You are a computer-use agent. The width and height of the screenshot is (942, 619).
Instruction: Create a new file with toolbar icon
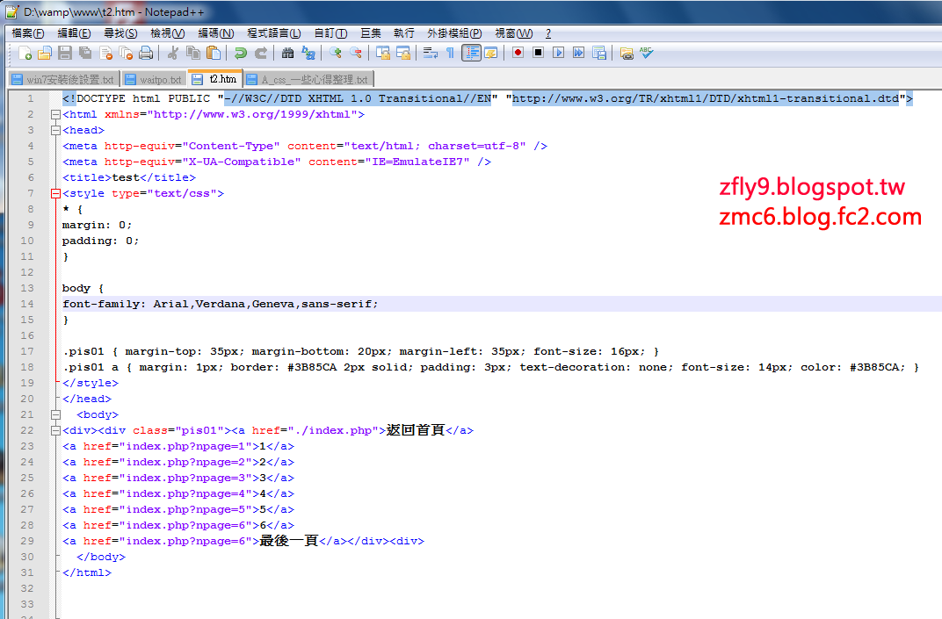(x=25, y=53)
